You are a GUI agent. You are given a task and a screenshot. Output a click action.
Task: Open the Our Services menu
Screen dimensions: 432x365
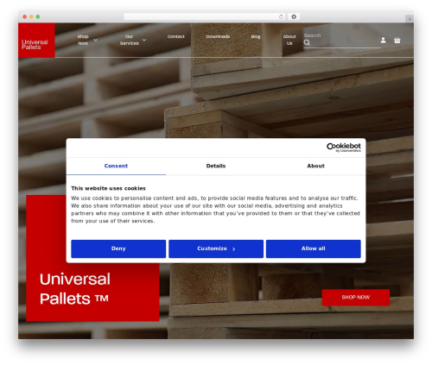(130, 40)
